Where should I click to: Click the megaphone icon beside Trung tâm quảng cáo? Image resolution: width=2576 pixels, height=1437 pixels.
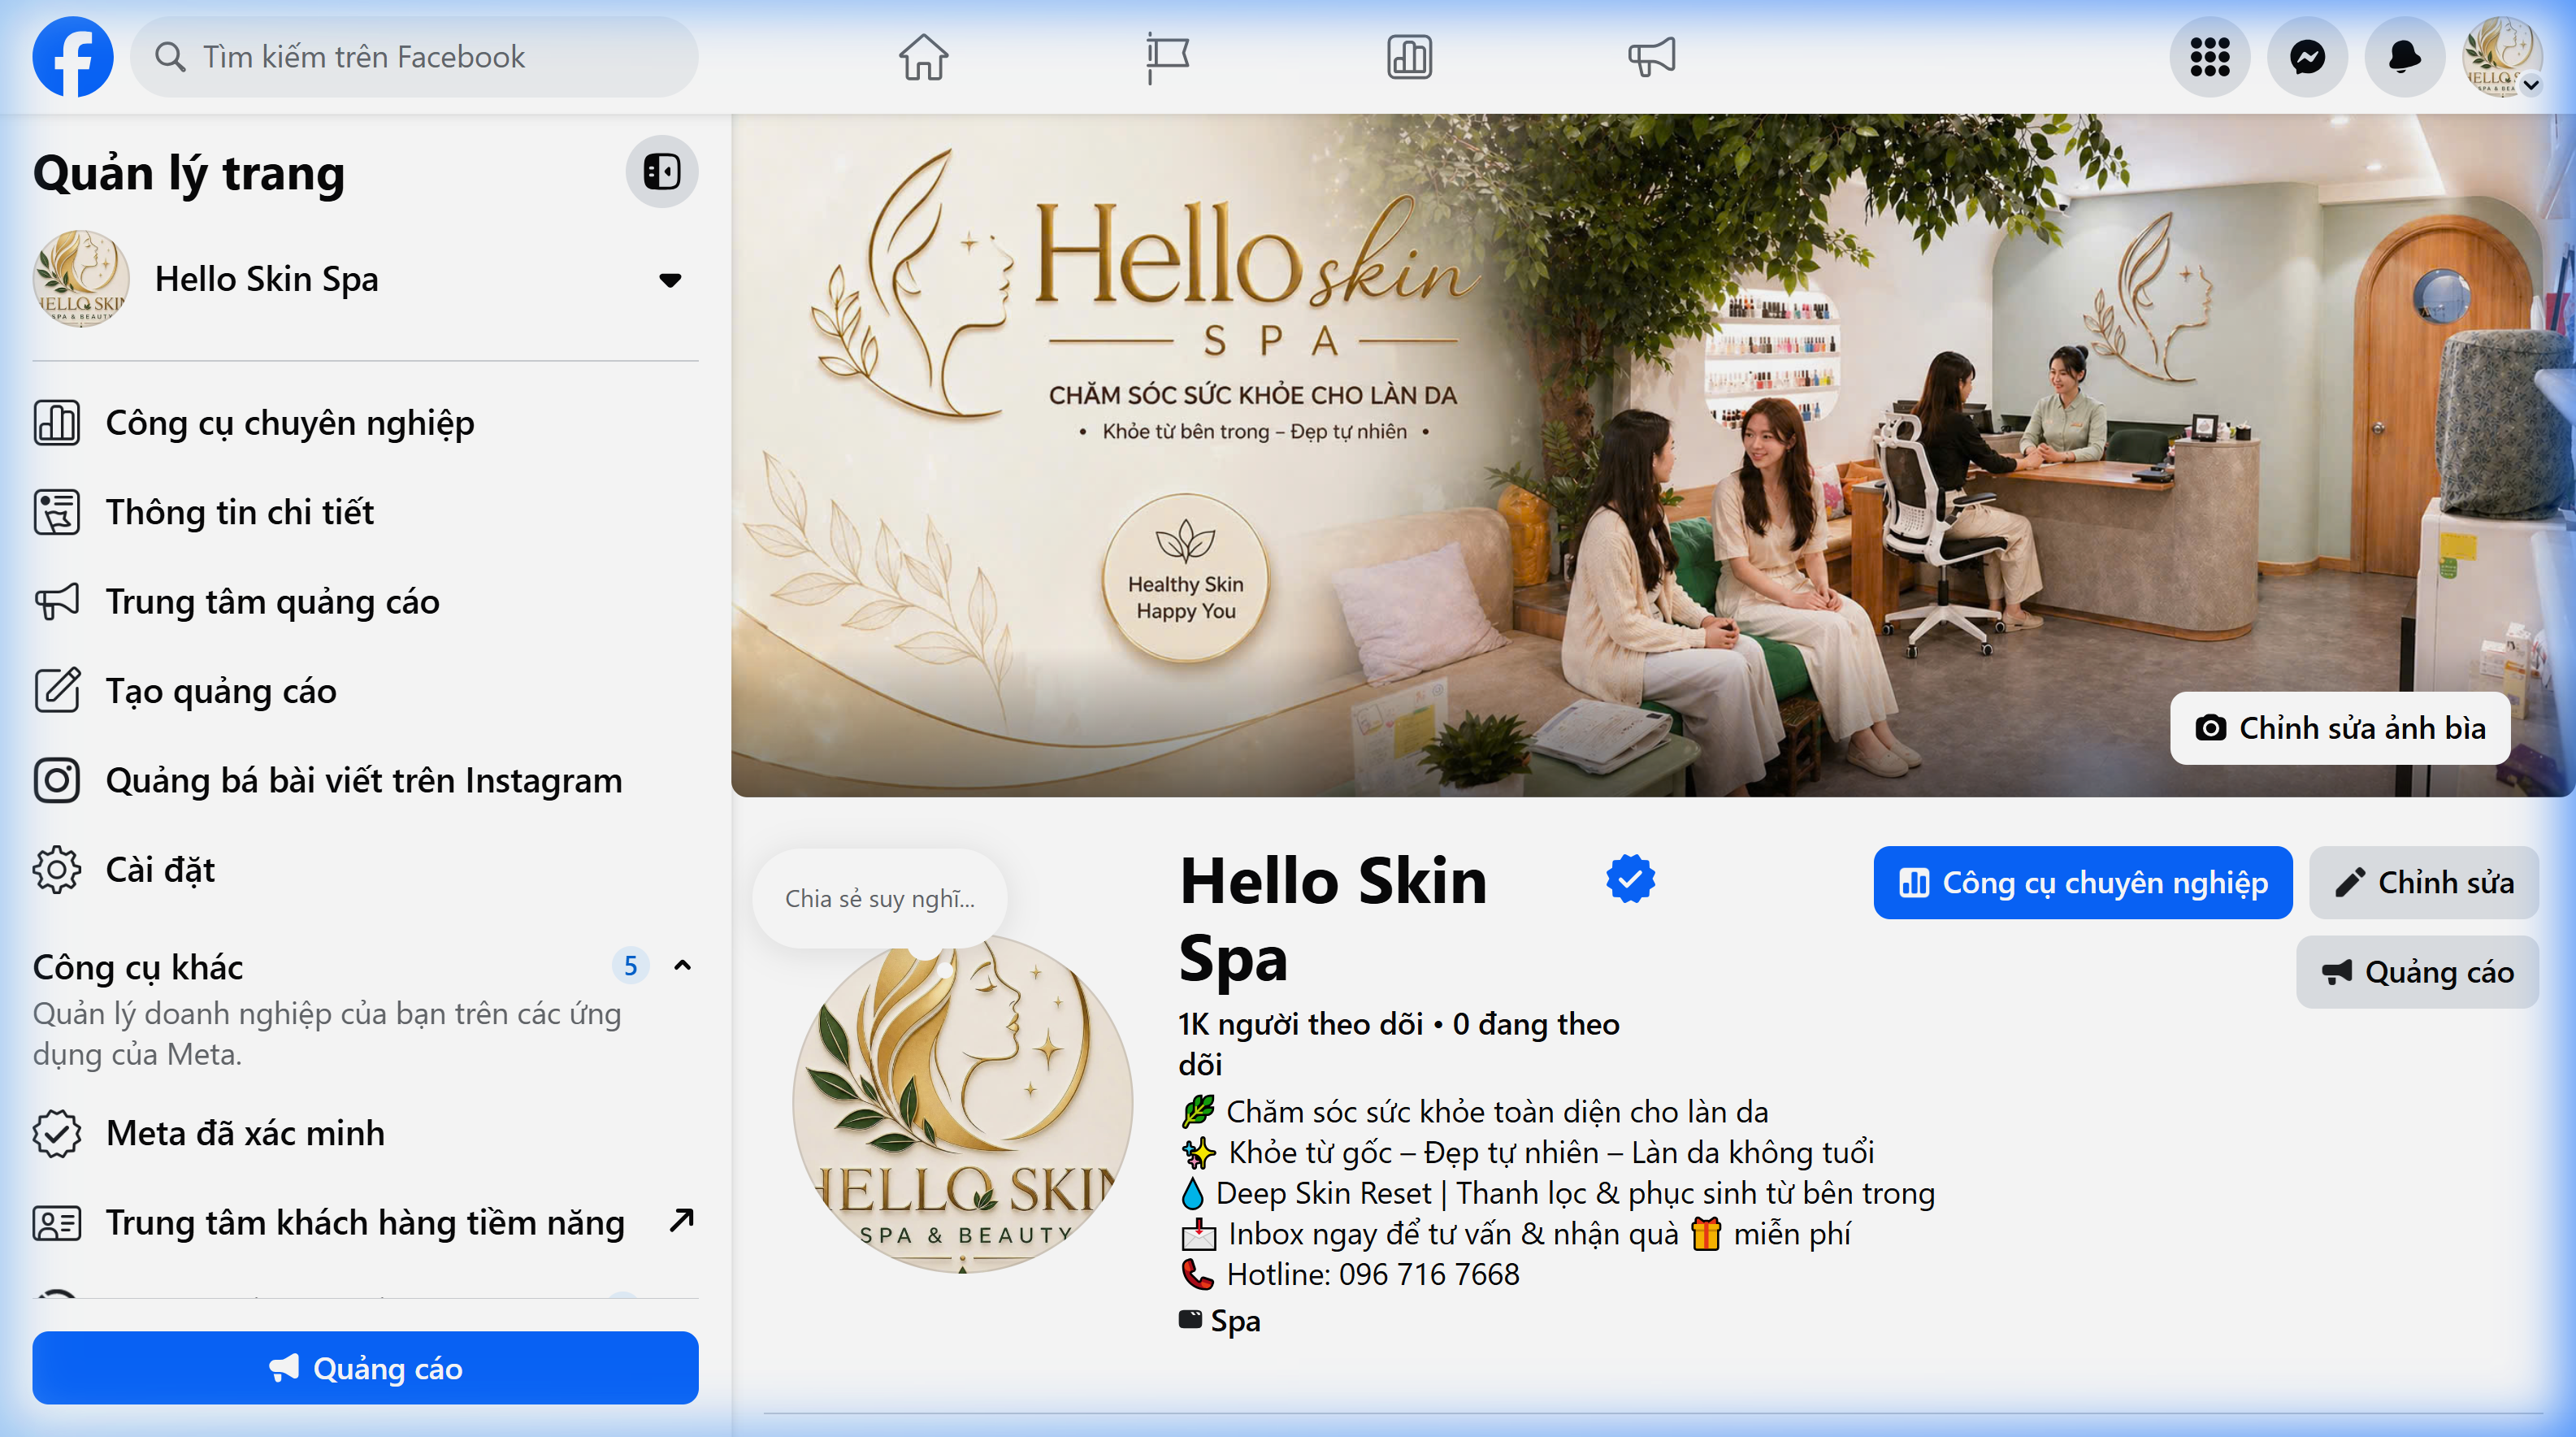pos(57,602)
